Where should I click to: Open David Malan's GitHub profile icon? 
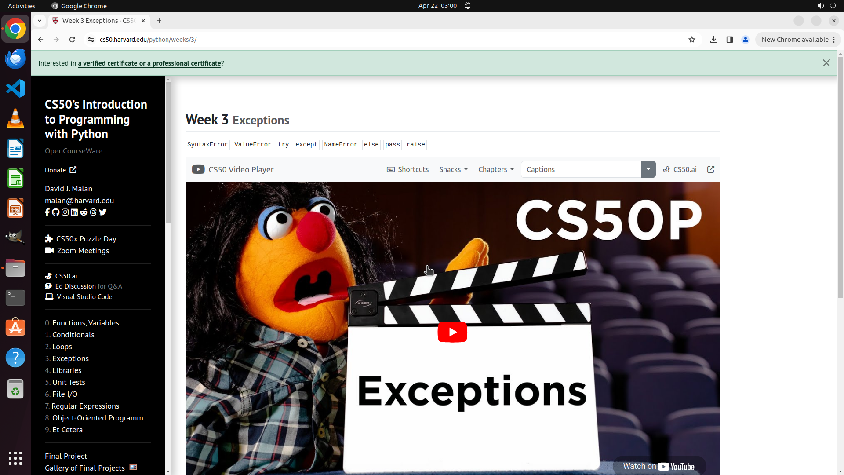tap(56, 212)
